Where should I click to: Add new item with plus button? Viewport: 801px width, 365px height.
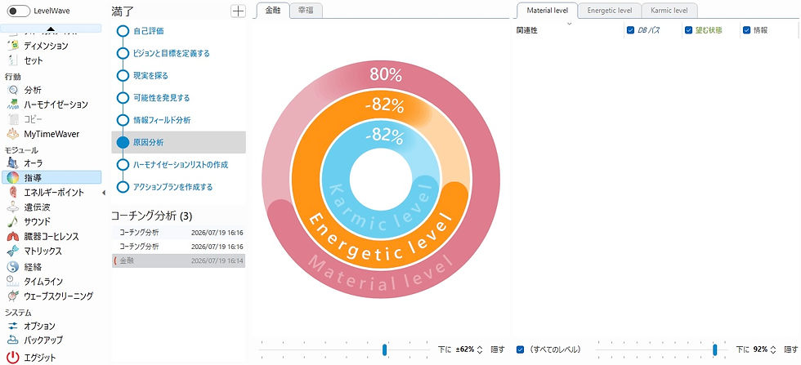pyautogui.click(x=238, y=11)
